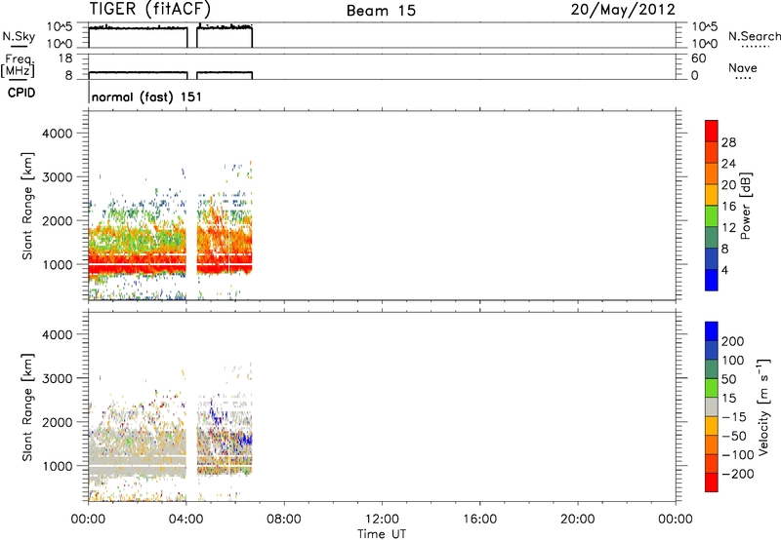Click the normal (fast) 151 text
Screen dimensions: 781x540
pos(147,96)
